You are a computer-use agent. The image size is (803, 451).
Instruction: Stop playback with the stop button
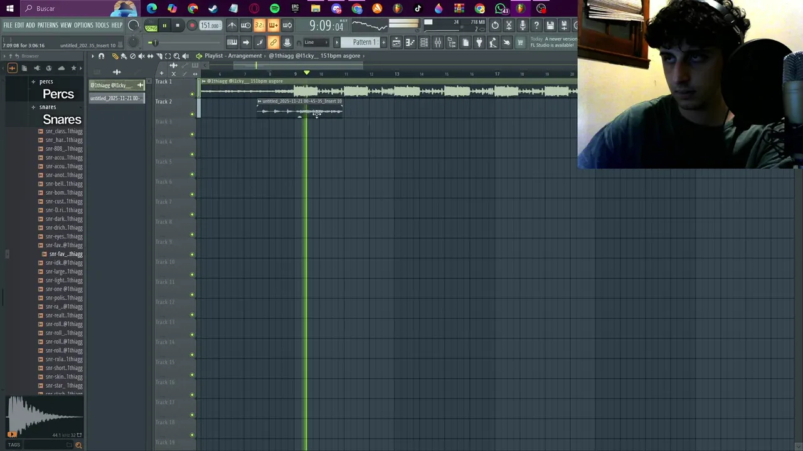point(178,26)
